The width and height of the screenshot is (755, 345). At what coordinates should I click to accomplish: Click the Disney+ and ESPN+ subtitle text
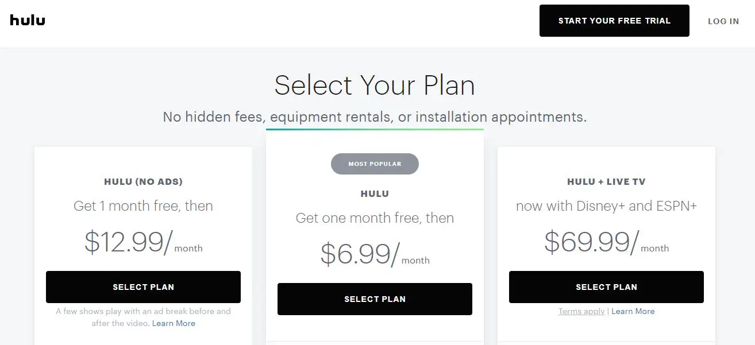point(606,206)
